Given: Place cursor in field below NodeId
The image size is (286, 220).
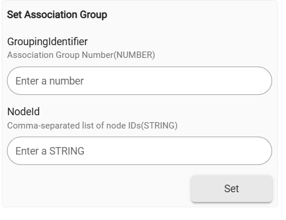Looking at the screenshot, I should point(139,151).
